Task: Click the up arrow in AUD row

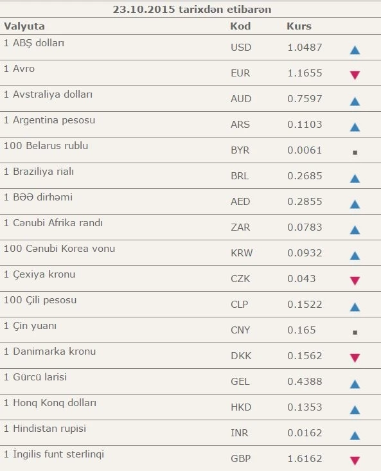Action: click(x=355, y=102)
